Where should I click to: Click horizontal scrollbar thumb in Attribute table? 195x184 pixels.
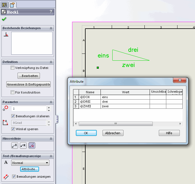tap(116, 124)
